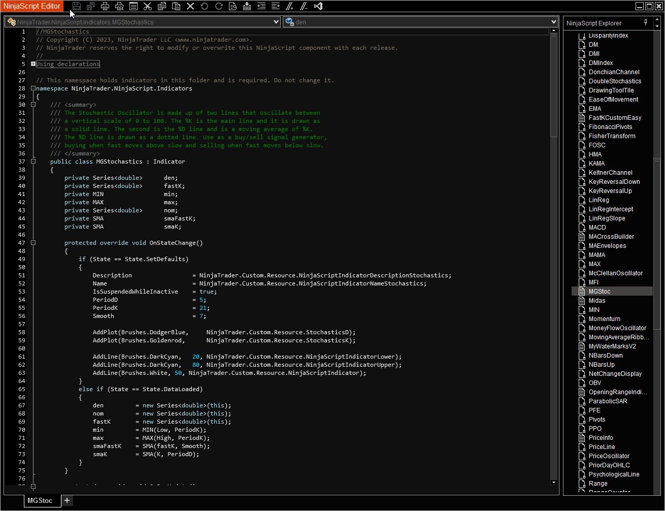Open the script in Visual Studio icon

point(318,6)
